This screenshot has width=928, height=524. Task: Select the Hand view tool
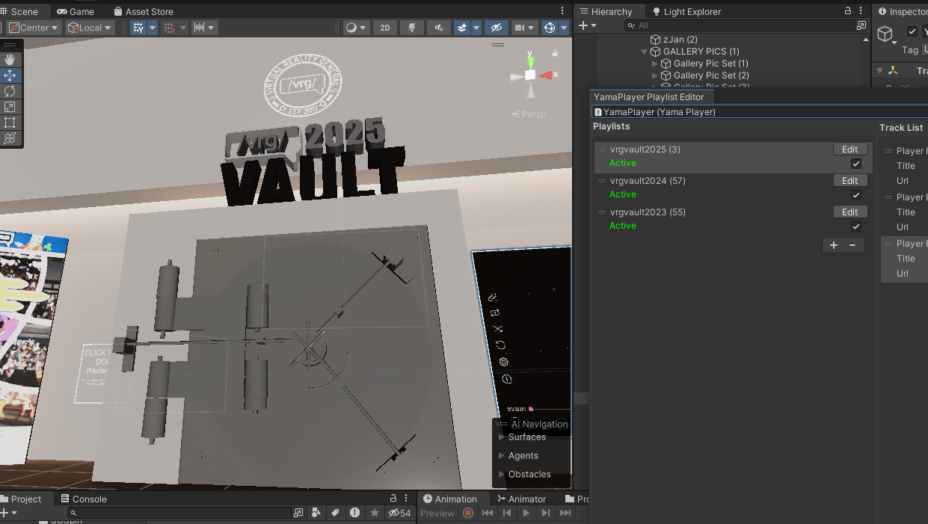click(x=10, y=59)
